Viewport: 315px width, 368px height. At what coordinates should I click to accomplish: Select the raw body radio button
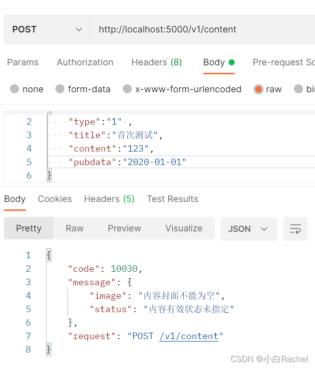click(x=259, y=89)
